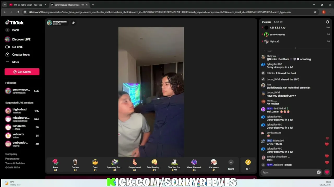
Task: Open suggested creator ombendot_
Action: pos(22,144)
